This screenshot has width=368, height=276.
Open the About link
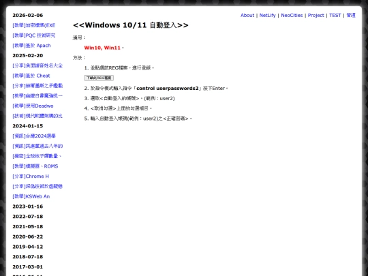pyautogui.click(x=247, y=15)
